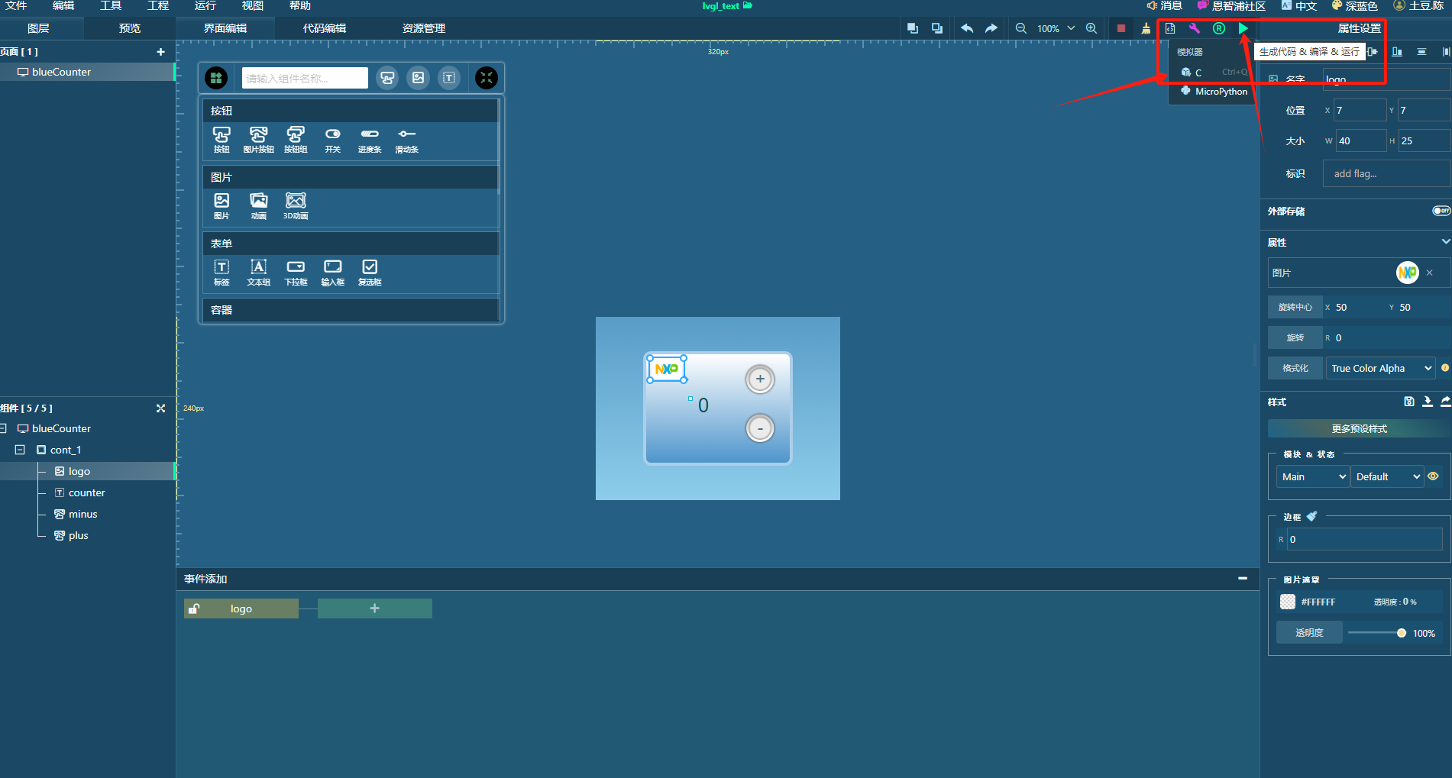Select the 滑动条 slider widget icon
This screenshot has height=778, width=1452.
click(406, 136)
